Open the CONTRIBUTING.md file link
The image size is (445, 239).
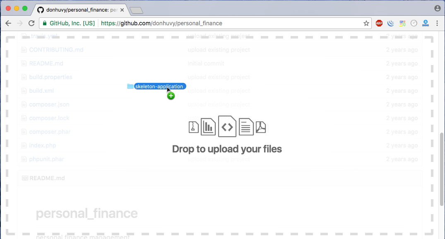[x=56, y=50]
